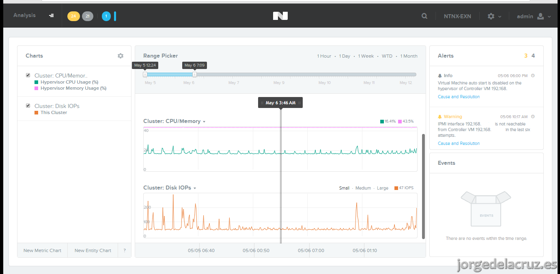Viewport: 560px width, 274px height.
Task: Click the blue task count circle
Action: click(x=106, y=16)
